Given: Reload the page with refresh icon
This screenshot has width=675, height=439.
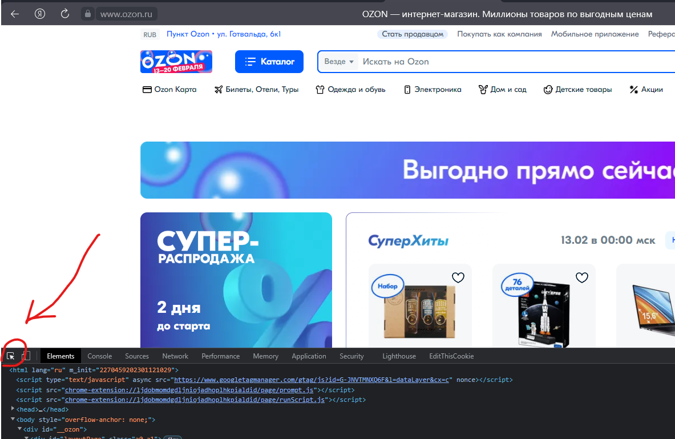Looking at the screenshot, I should coord(65,14).
